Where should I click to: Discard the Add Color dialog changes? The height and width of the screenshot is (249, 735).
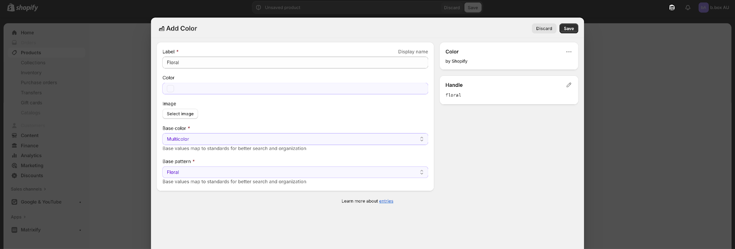544,28
